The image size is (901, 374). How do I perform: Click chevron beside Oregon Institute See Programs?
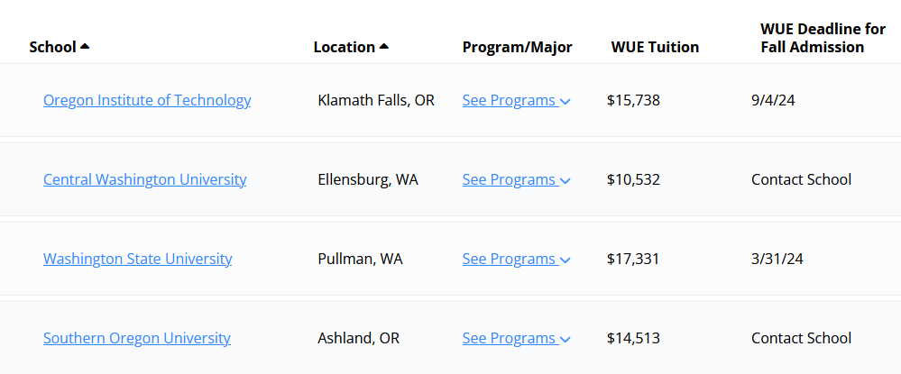[x=565, y=102]
